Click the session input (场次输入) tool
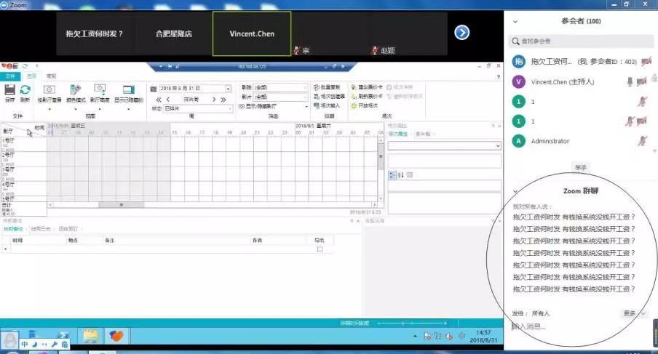 327,105
